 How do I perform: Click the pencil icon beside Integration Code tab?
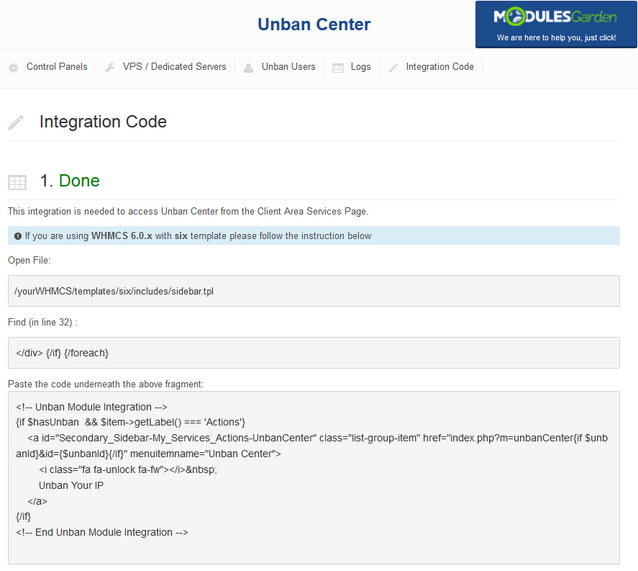click(x=393, y=68)
